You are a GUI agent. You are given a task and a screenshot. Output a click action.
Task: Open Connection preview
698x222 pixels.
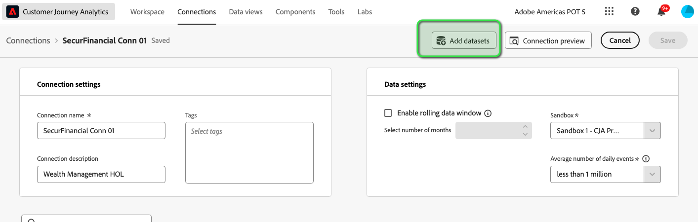(x=548, y=41)
